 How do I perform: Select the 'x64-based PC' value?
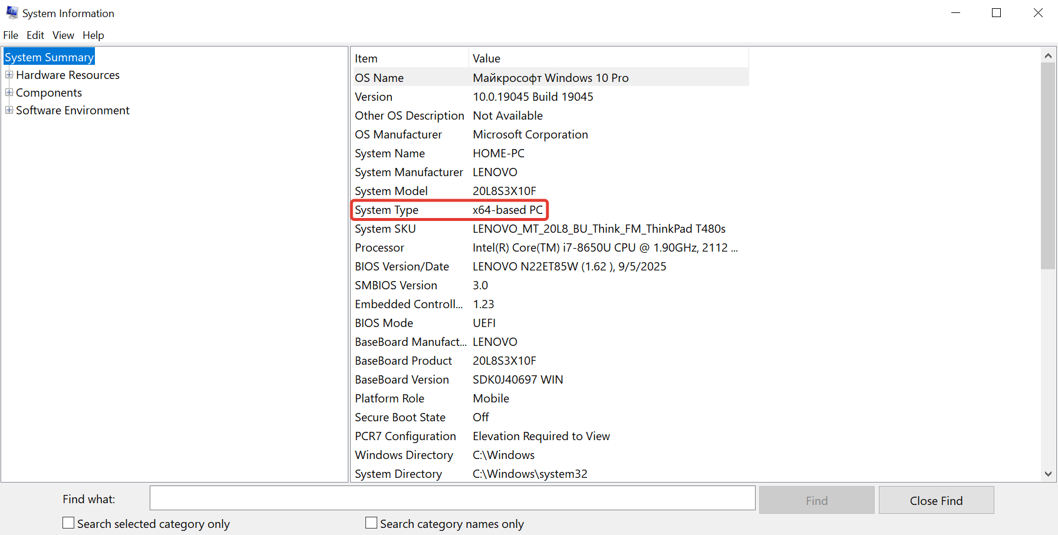507,210
